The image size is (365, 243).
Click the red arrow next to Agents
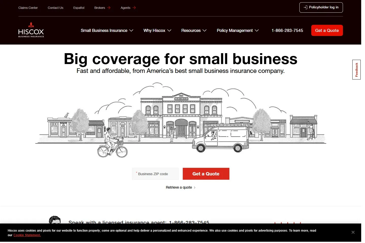pyautogui.click(x=134, y=8)
